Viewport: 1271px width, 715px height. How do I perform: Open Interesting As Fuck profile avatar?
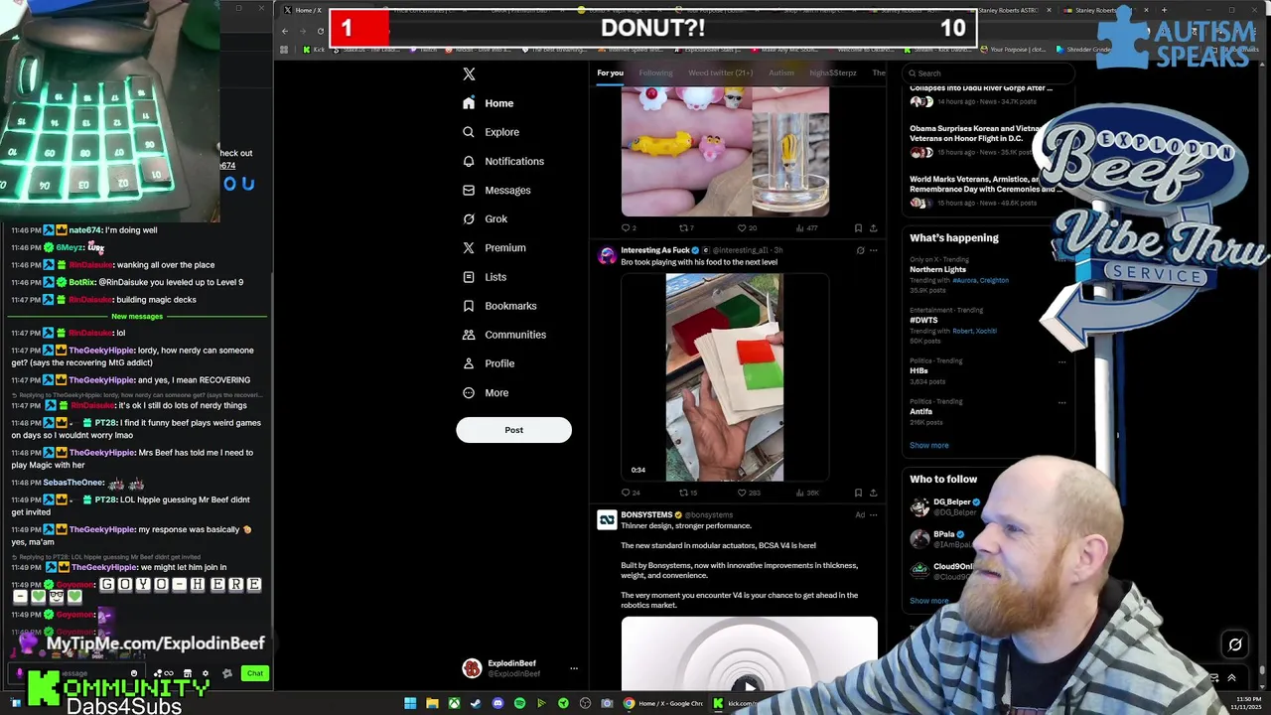coord(606,255)
